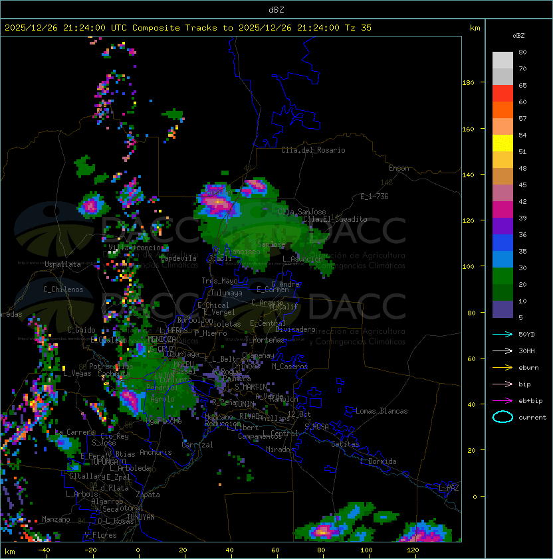Viewport: 553px width, 559px height.
Task: Click the 'current' legend label
Action: pyautogui.click(x=532, y=418)
